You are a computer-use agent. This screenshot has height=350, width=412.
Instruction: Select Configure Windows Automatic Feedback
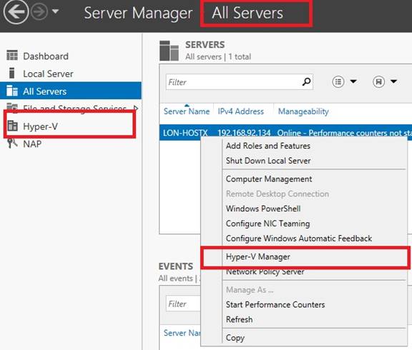pos(299,239)
